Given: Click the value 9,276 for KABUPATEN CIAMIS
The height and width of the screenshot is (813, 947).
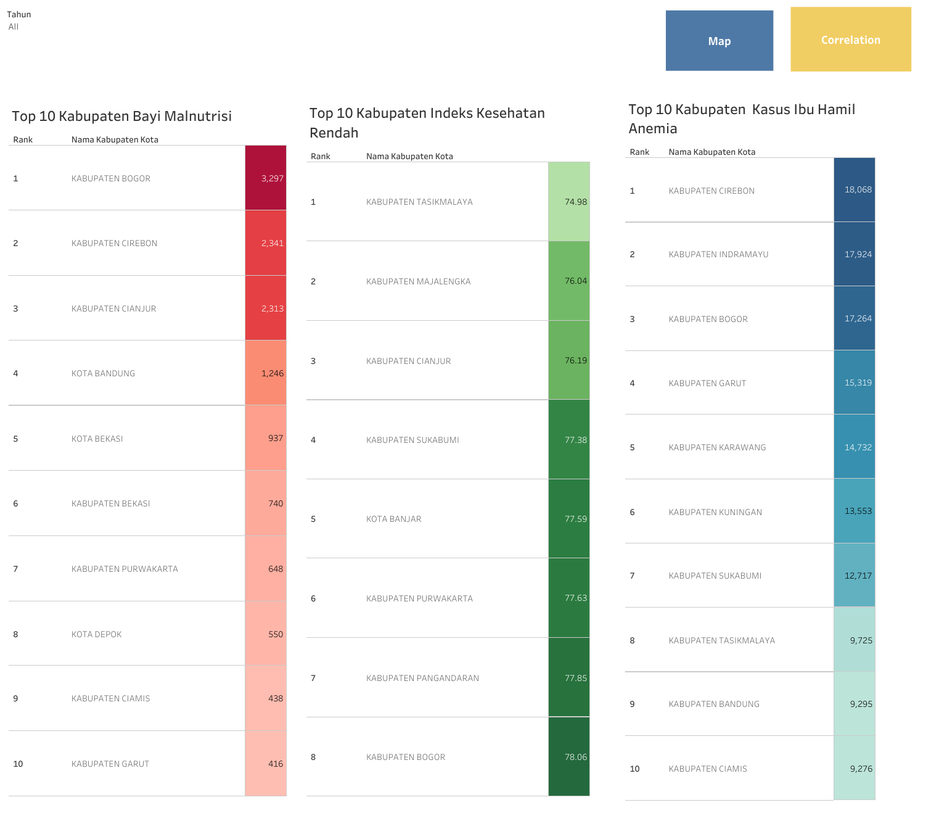Looking at the screenshot, I should (854, 769).
